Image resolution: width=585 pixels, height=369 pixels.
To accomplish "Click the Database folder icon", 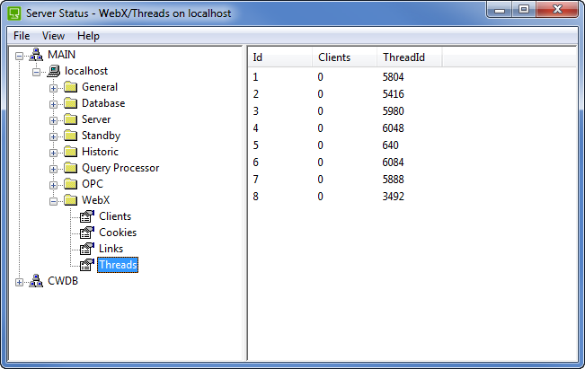I will coord(70,103).
